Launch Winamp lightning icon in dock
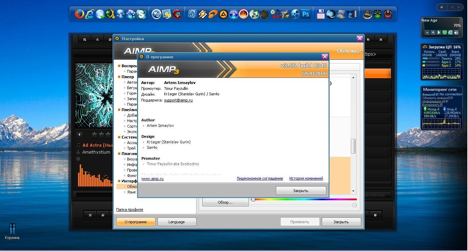 pyautogui.click(x=203, y=14)
